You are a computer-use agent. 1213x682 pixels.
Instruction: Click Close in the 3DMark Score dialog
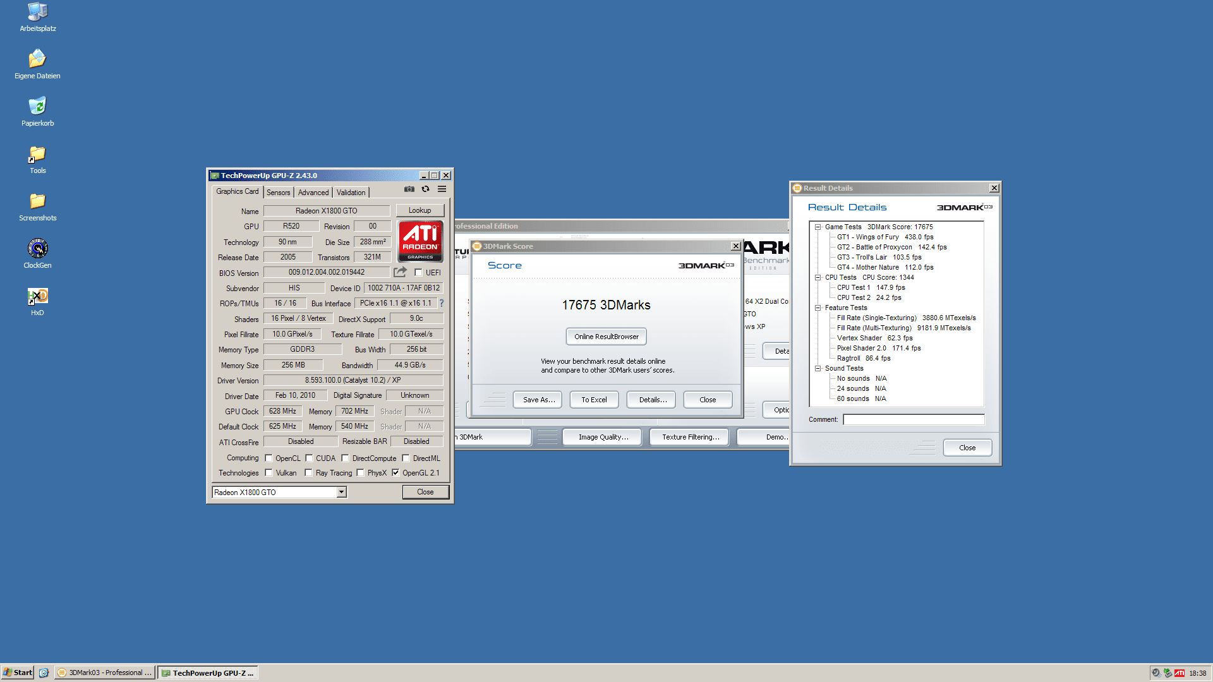click(708, 400)
